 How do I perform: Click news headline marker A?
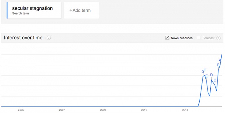[220, 60]
